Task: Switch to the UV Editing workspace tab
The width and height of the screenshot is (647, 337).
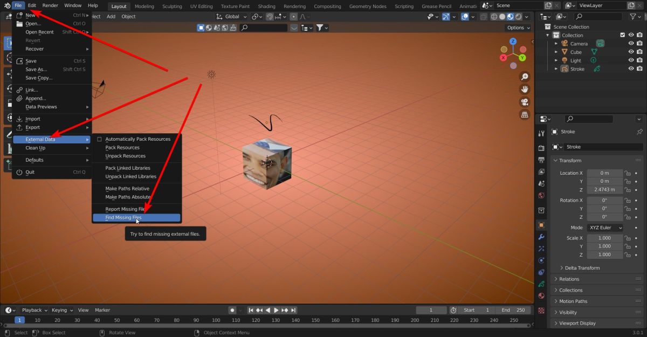Action: (x=201, y=6)
